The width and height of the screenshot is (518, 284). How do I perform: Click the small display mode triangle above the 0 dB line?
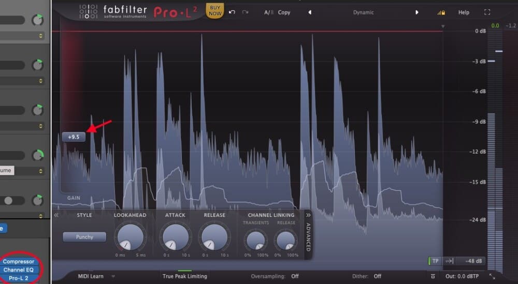[443, 26]
